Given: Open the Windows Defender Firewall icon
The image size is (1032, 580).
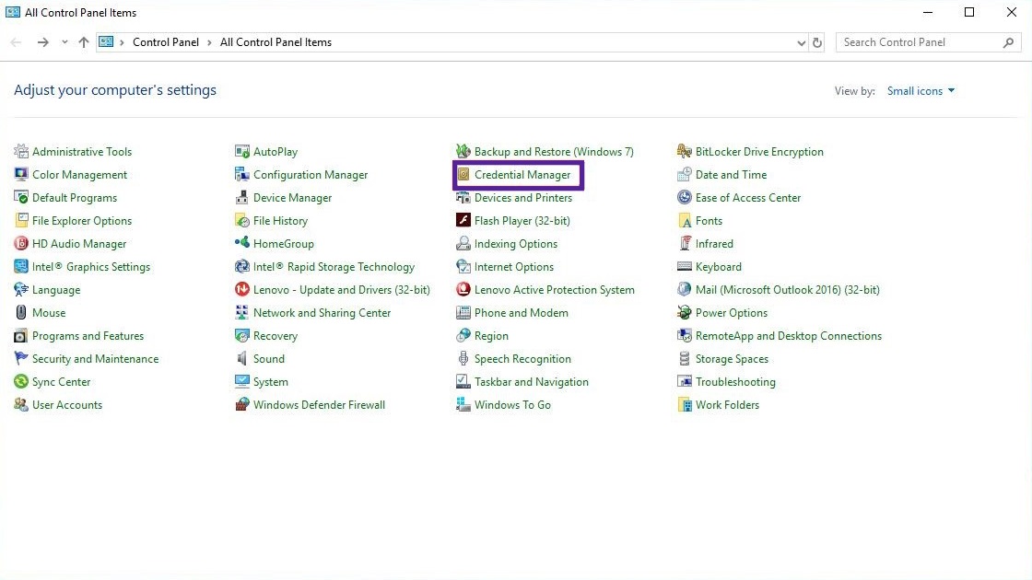Looking at the screenshot, I should pos(242,405).
